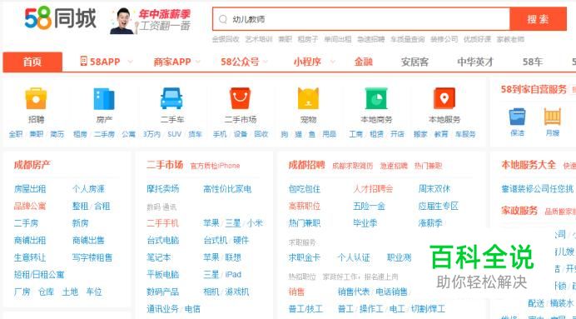The width and height of the screenshot is (576, 319).
Task: Open the 二手市场 section heading
Action: pyautogui.click(x=165, y=165)
